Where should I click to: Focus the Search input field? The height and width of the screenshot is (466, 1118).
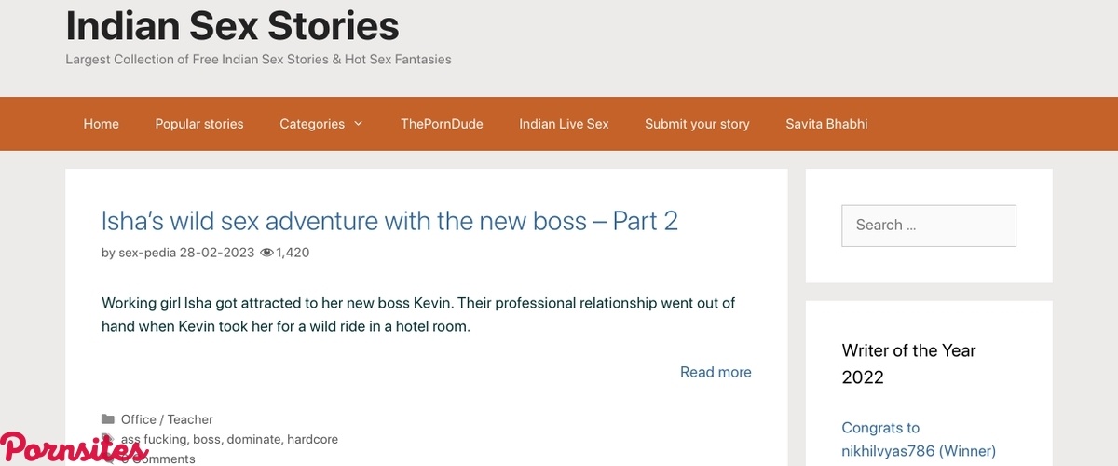(928, 226)
